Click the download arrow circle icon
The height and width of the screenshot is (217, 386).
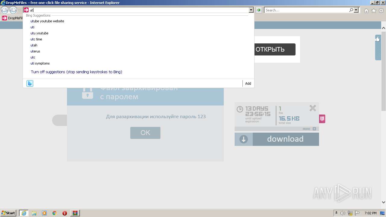pyautogui.click(x=244, y=139)
